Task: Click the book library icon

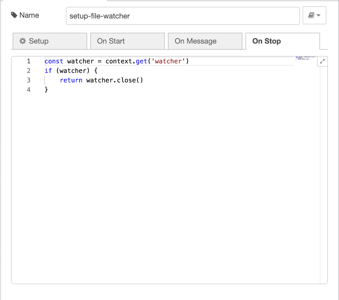Action: (311, 15)
